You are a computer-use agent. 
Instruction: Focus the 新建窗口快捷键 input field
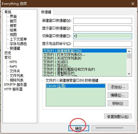coord(103,21)
